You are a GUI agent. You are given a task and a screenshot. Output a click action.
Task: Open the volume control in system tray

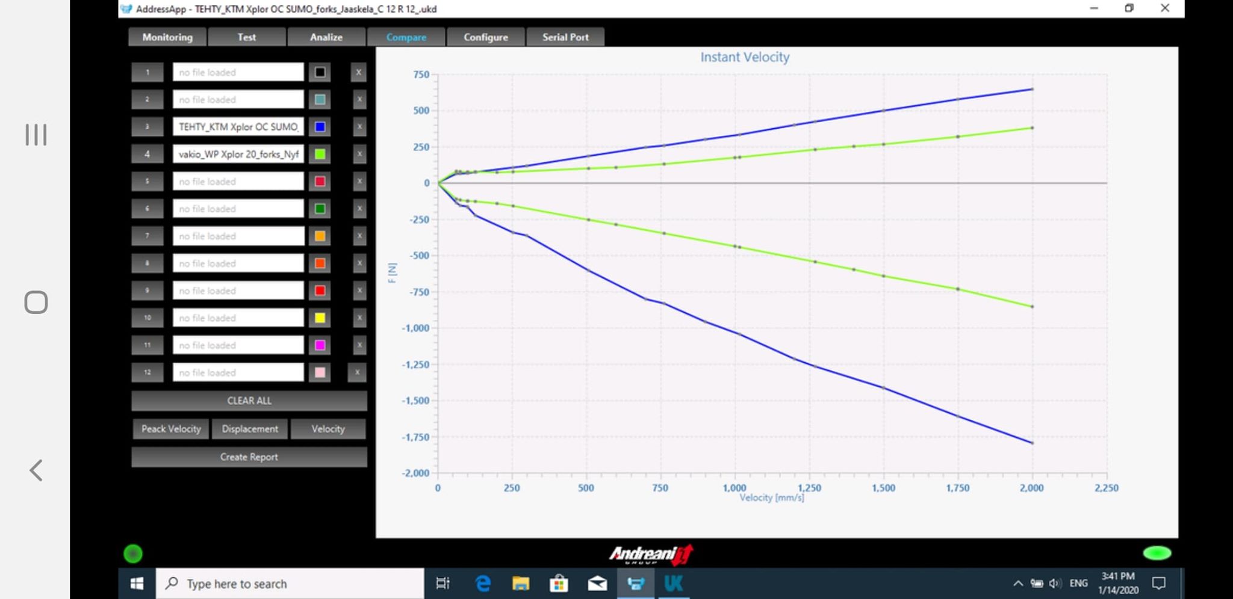pyautogui.click(x=1055, y=583)
